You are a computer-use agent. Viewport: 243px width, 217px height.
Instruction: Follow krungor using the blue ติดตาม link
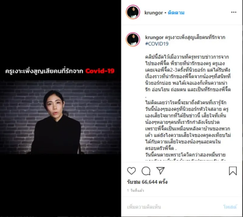(176, 12)
